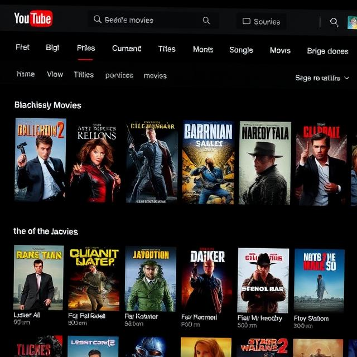This screenshot has width=357, height=357.
Task: Click the Brige dooes tab
Action: (327, 51)
